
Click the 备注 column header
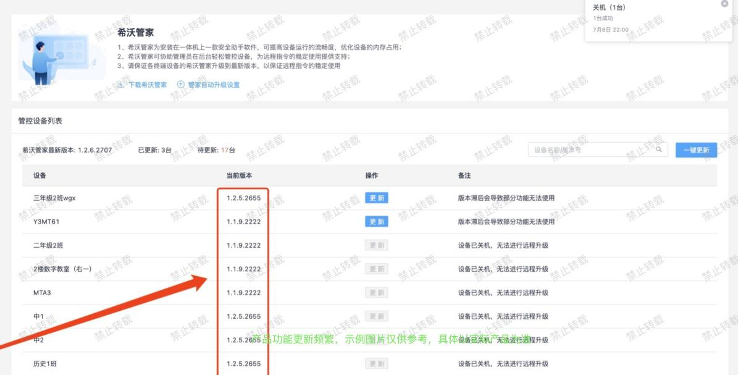click(x=464, y=175)
